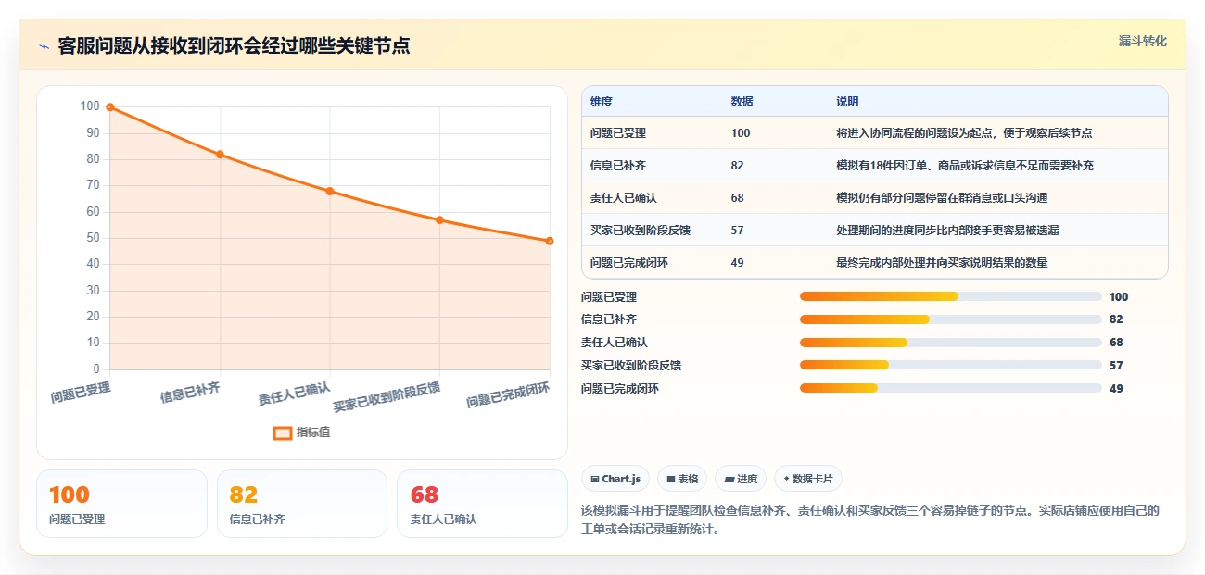Image resolution: width=1205 pixels, height=575 pixels.
Task: Click the 指标值 legend label
Action: [313, 432]
